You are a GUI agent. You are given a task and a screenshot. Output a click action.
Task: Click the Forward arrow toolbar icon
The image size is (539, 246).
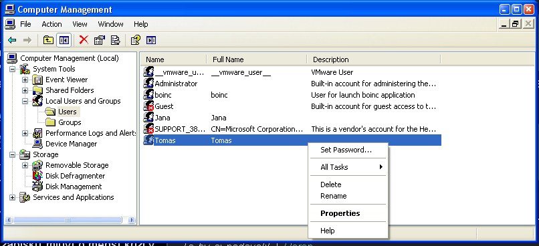27,40
